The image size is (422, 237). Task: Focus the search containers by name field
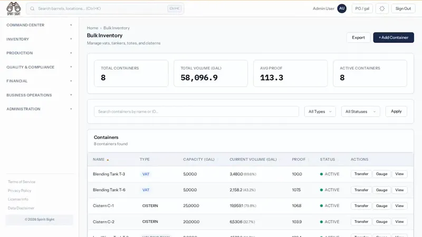(x=196, y=112)
